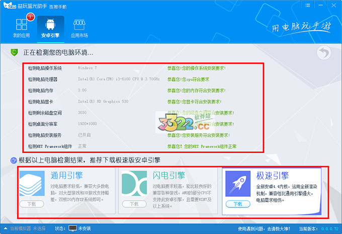
Task: Click the red notification badge on 我的应用
Action: point(30,17)
